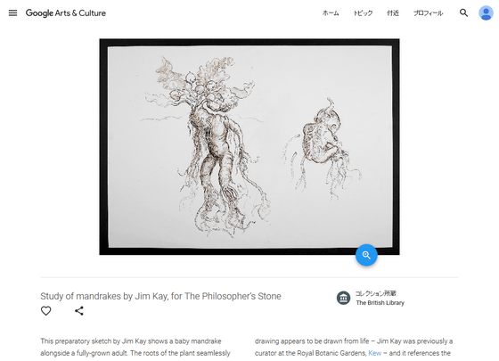This screenshot has width=499, height=361.
Task: Select the 付近 navigation item
Action: click(x=393, y=13)
